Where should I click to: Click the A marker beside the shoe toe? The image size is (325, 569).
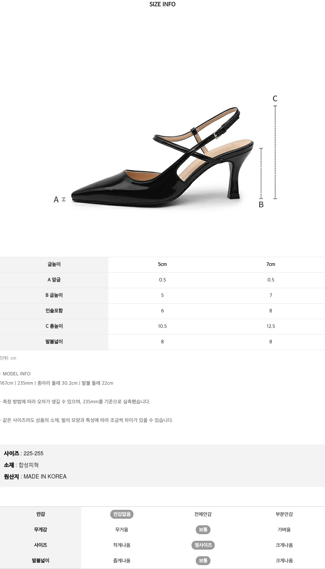click(x=56, y=200)
